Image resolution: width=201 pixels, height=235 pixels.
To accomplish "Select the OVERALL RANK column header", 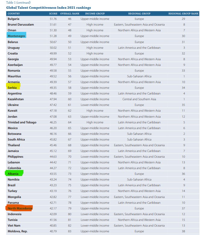I will point(70,14).
